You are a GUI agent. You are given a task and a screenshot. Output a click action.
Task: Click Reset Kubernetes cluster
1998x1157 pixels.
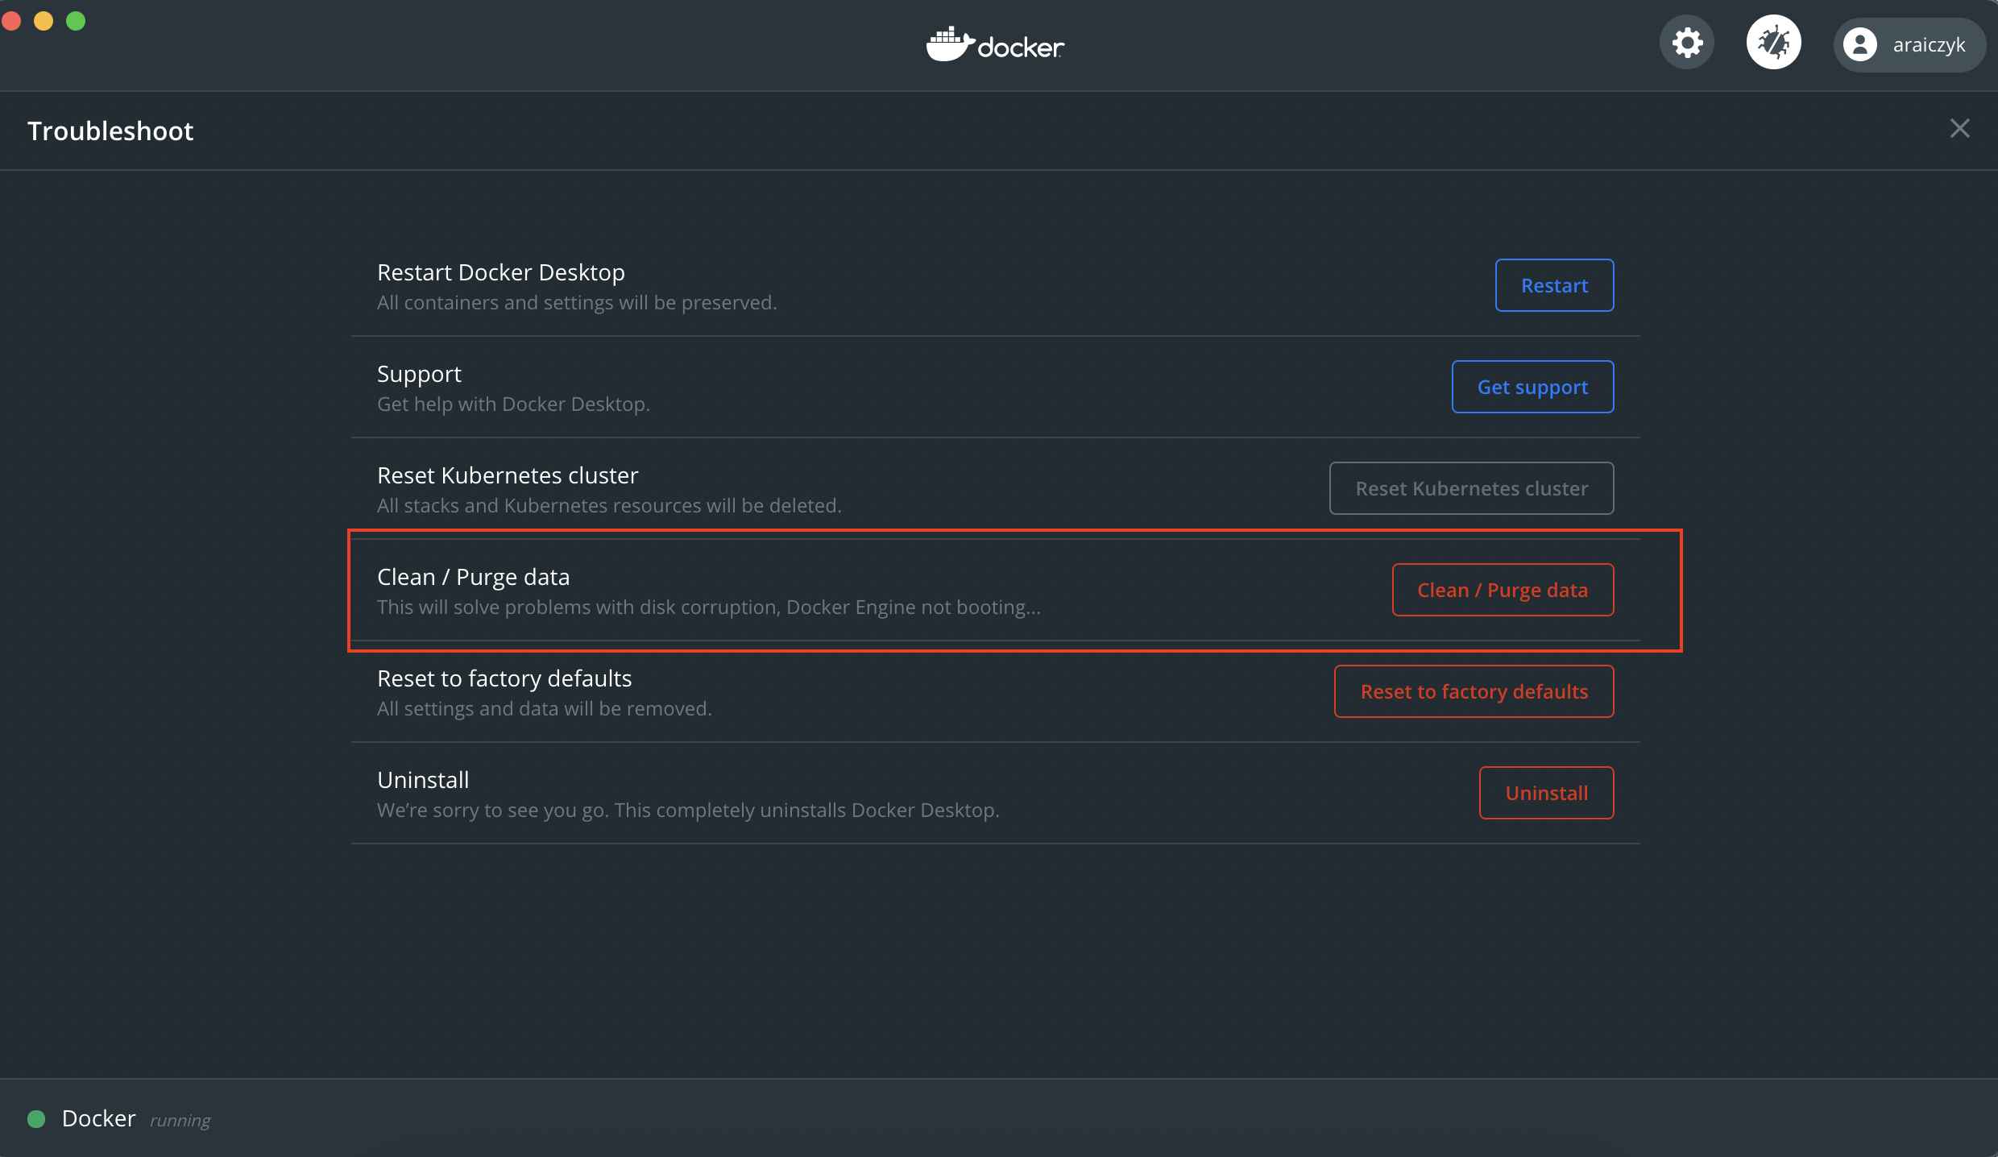click(x=1470, y=488)
